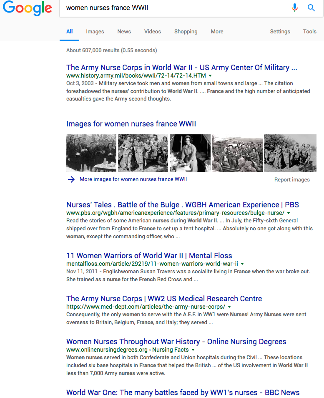Open fourth thumbnail of nurses in landing craft
The height and width of the screenshot is (398, 324).
[x=238, y=153]
